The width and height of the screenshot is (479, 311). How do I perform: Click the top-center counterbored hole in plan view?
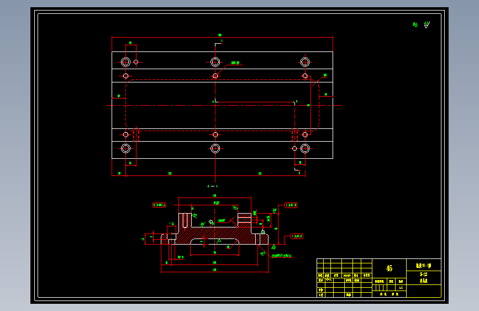click(215, 62)
